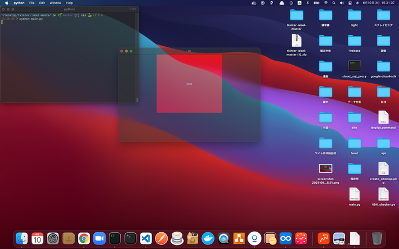
Task: Open Contacts app in the Dock
Action: pyautogui.click(x=68, y=239)
